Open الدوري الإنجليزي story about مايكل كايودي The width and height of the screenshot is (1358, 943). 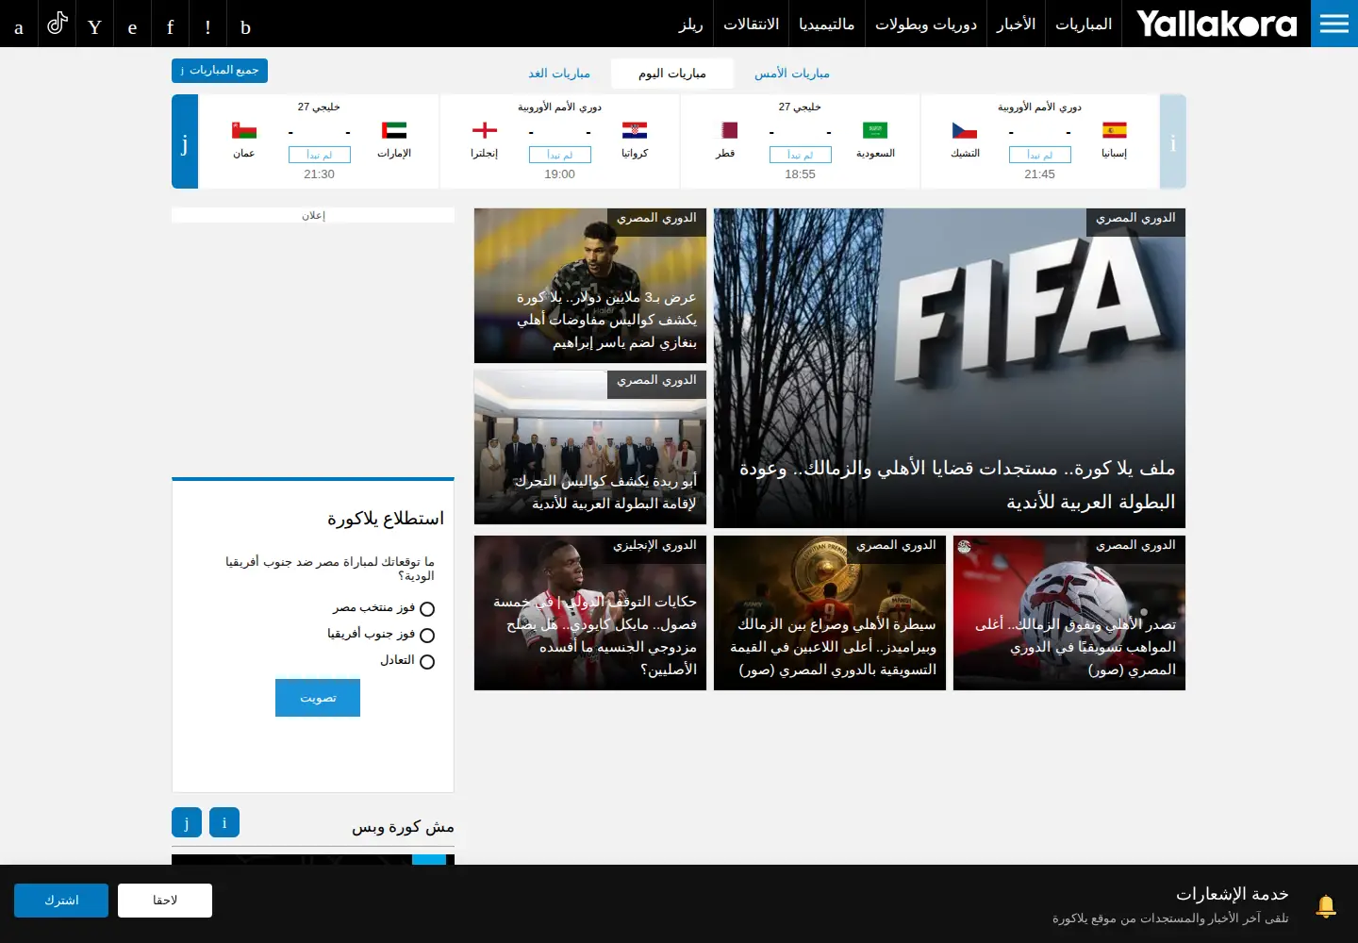[x=590, y=613]
